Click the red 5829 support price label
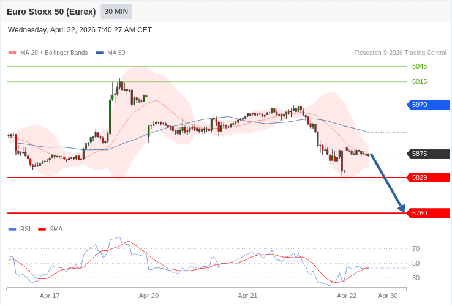 pos(428,177)
